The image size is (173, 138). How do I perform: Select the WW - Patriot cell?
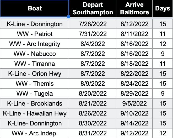(x=35, y=34)
